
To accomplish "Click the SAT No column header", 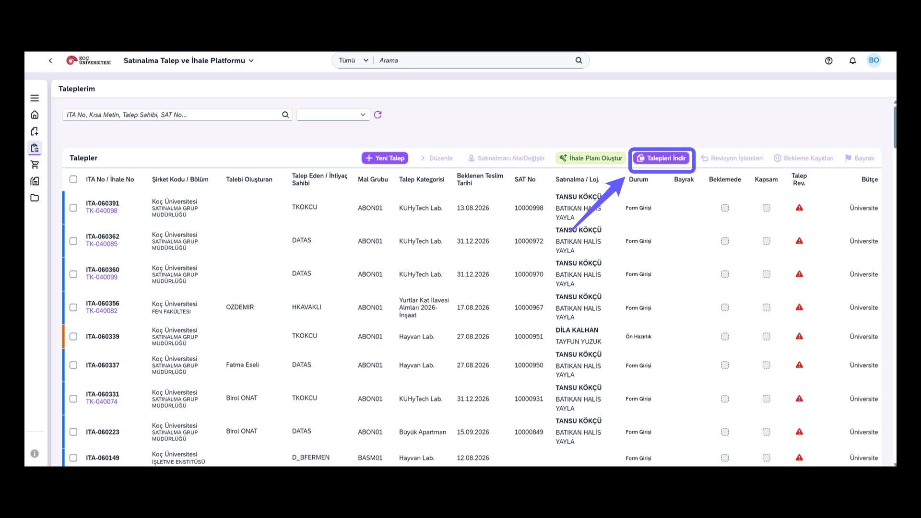I will (x=525, y=179).
